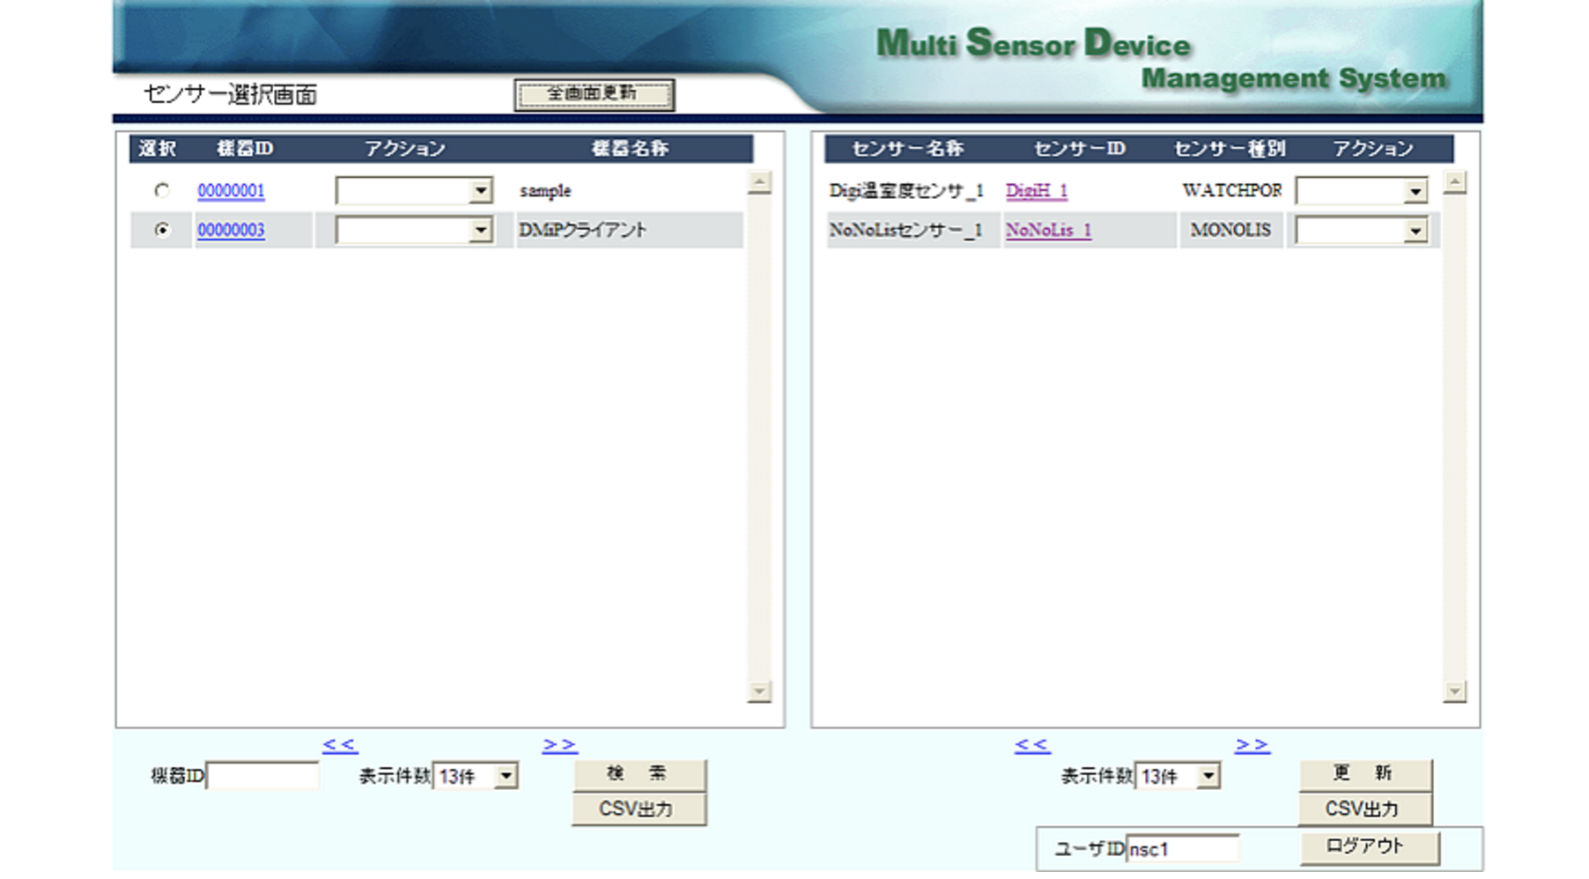
Task: Click the センサー種別 column header
Action: click(1230, 148)
